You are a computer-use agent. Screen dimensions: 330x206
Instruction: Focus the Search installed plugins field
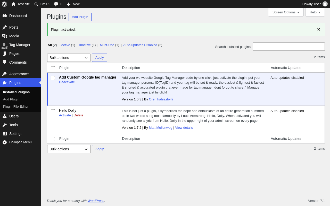tap(289, 47)
